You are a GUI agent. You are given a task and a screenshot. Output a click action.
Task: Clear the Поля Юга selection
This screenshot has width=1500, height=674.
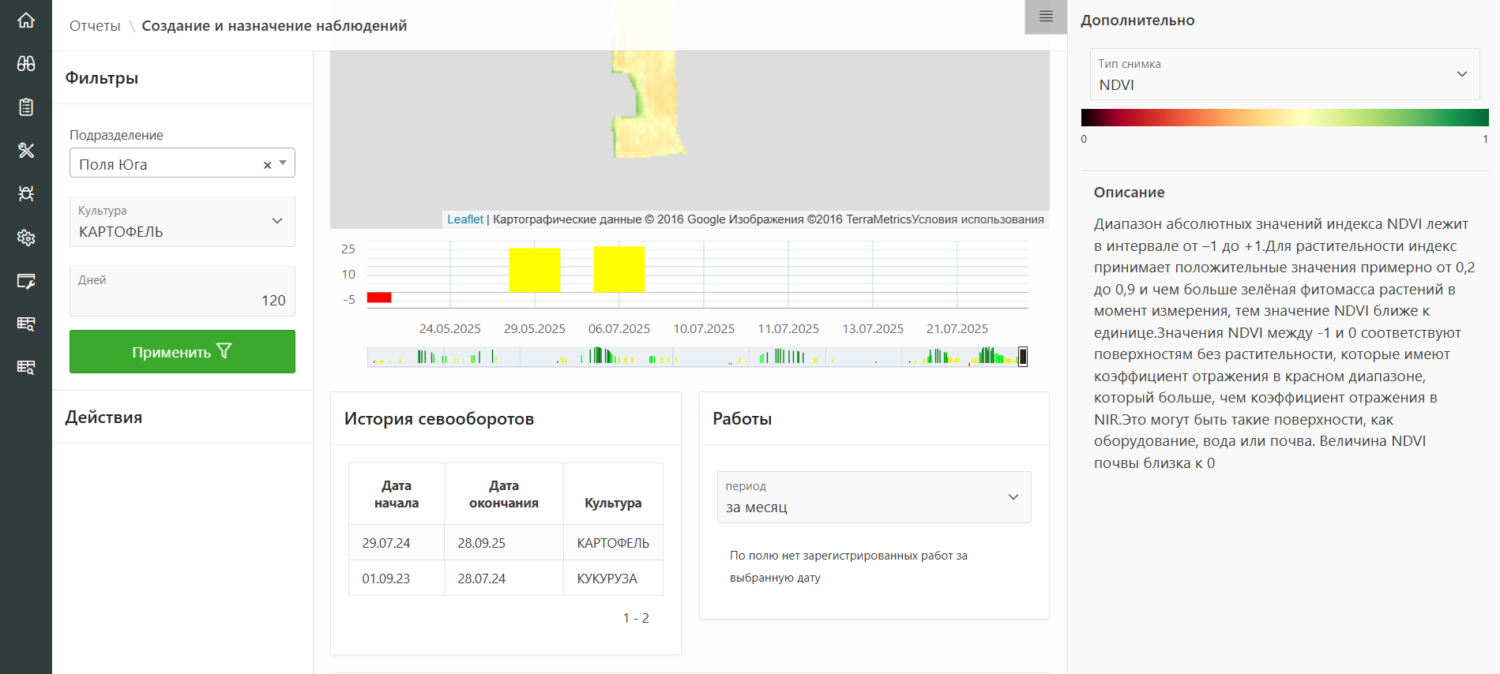[x=267, y=165]
